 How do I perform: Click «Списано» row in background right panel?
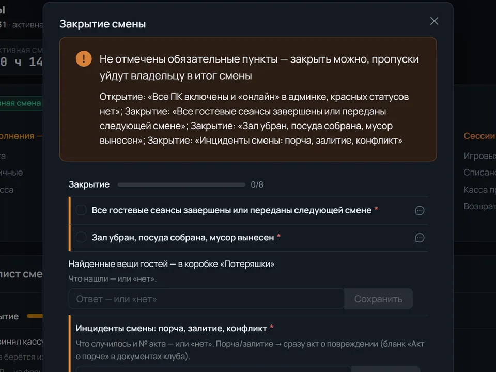[x=479, y=173]
